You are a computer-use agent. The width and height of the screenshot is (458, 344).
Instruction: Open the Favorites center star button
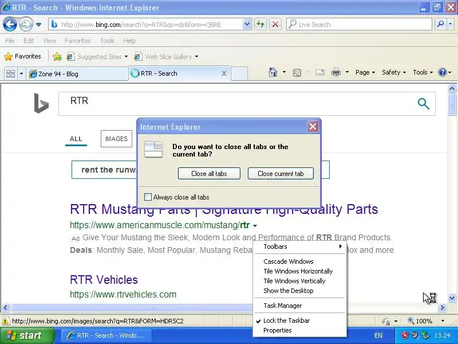click(22, 56)
